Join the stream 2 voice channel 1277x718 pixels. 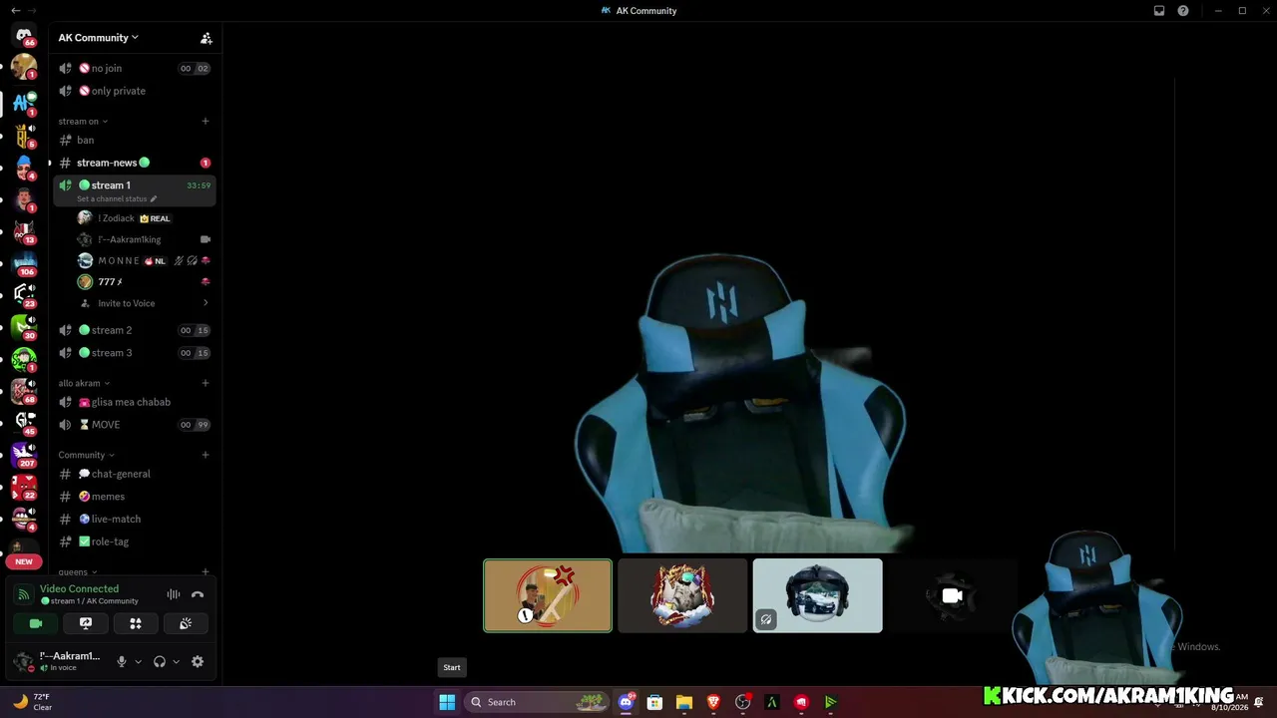(x=135, y=330)
